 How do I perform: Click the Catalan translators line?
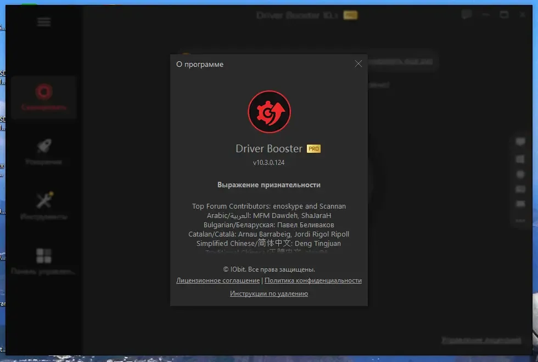[269, 234]
